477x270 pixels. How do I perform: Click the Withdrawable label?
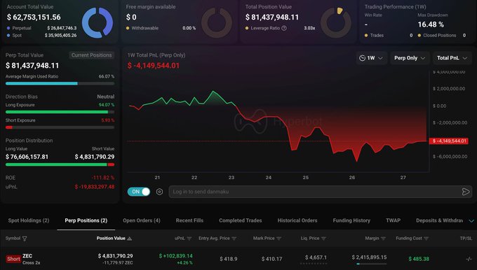[145, 28]
